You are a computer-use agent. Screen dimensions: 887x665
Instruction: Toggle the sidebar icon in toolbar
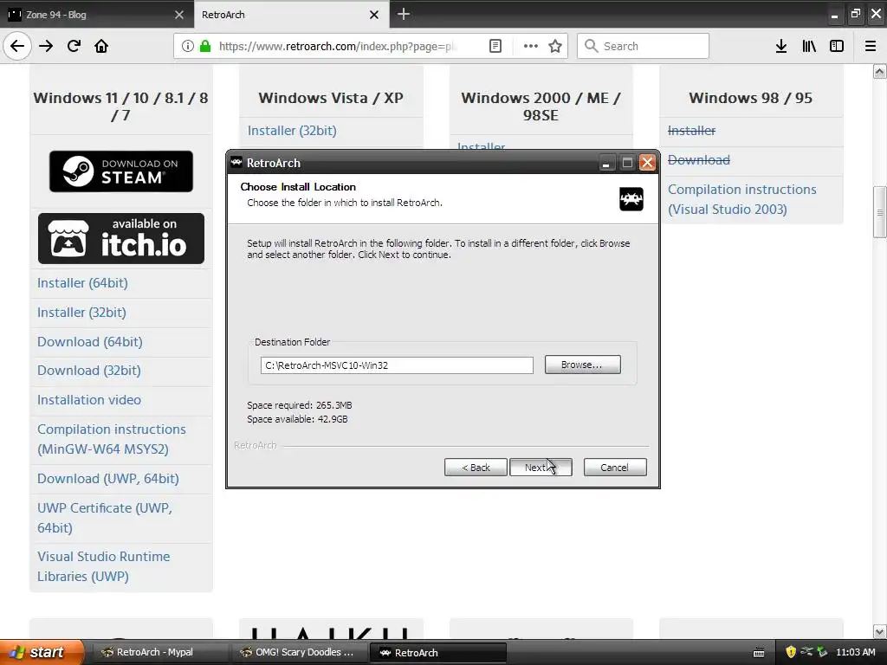(x=837, y=46)
